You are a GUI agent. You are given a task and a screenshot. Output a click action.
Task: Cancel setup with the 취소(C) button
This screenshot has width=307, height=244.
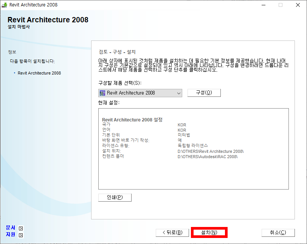pos(278,233)
